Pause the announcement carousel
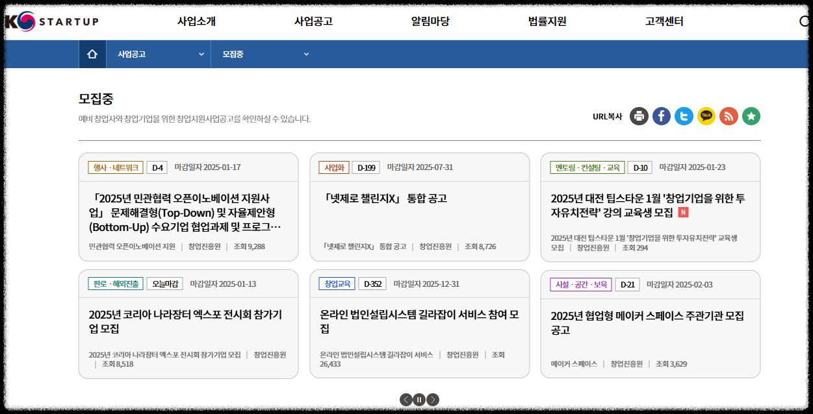Screen dimensions: 813x414 point(419,400)
